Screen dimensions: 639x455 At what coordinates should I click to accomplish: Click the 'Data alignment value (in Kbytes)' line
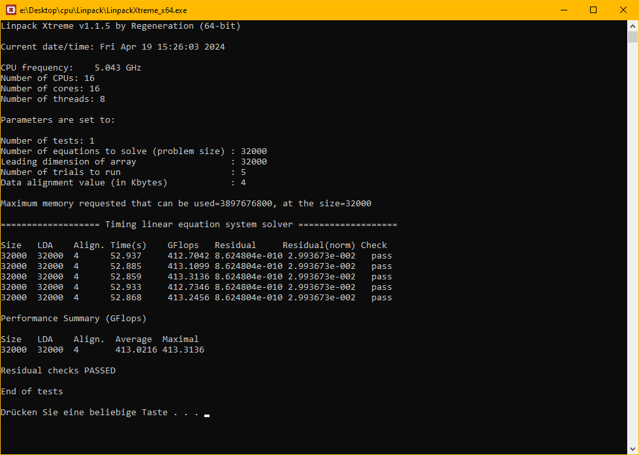click(123, 183)
